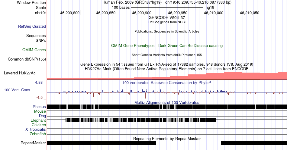Click the GENCODE V50lift37 track title

pos(167,17)
